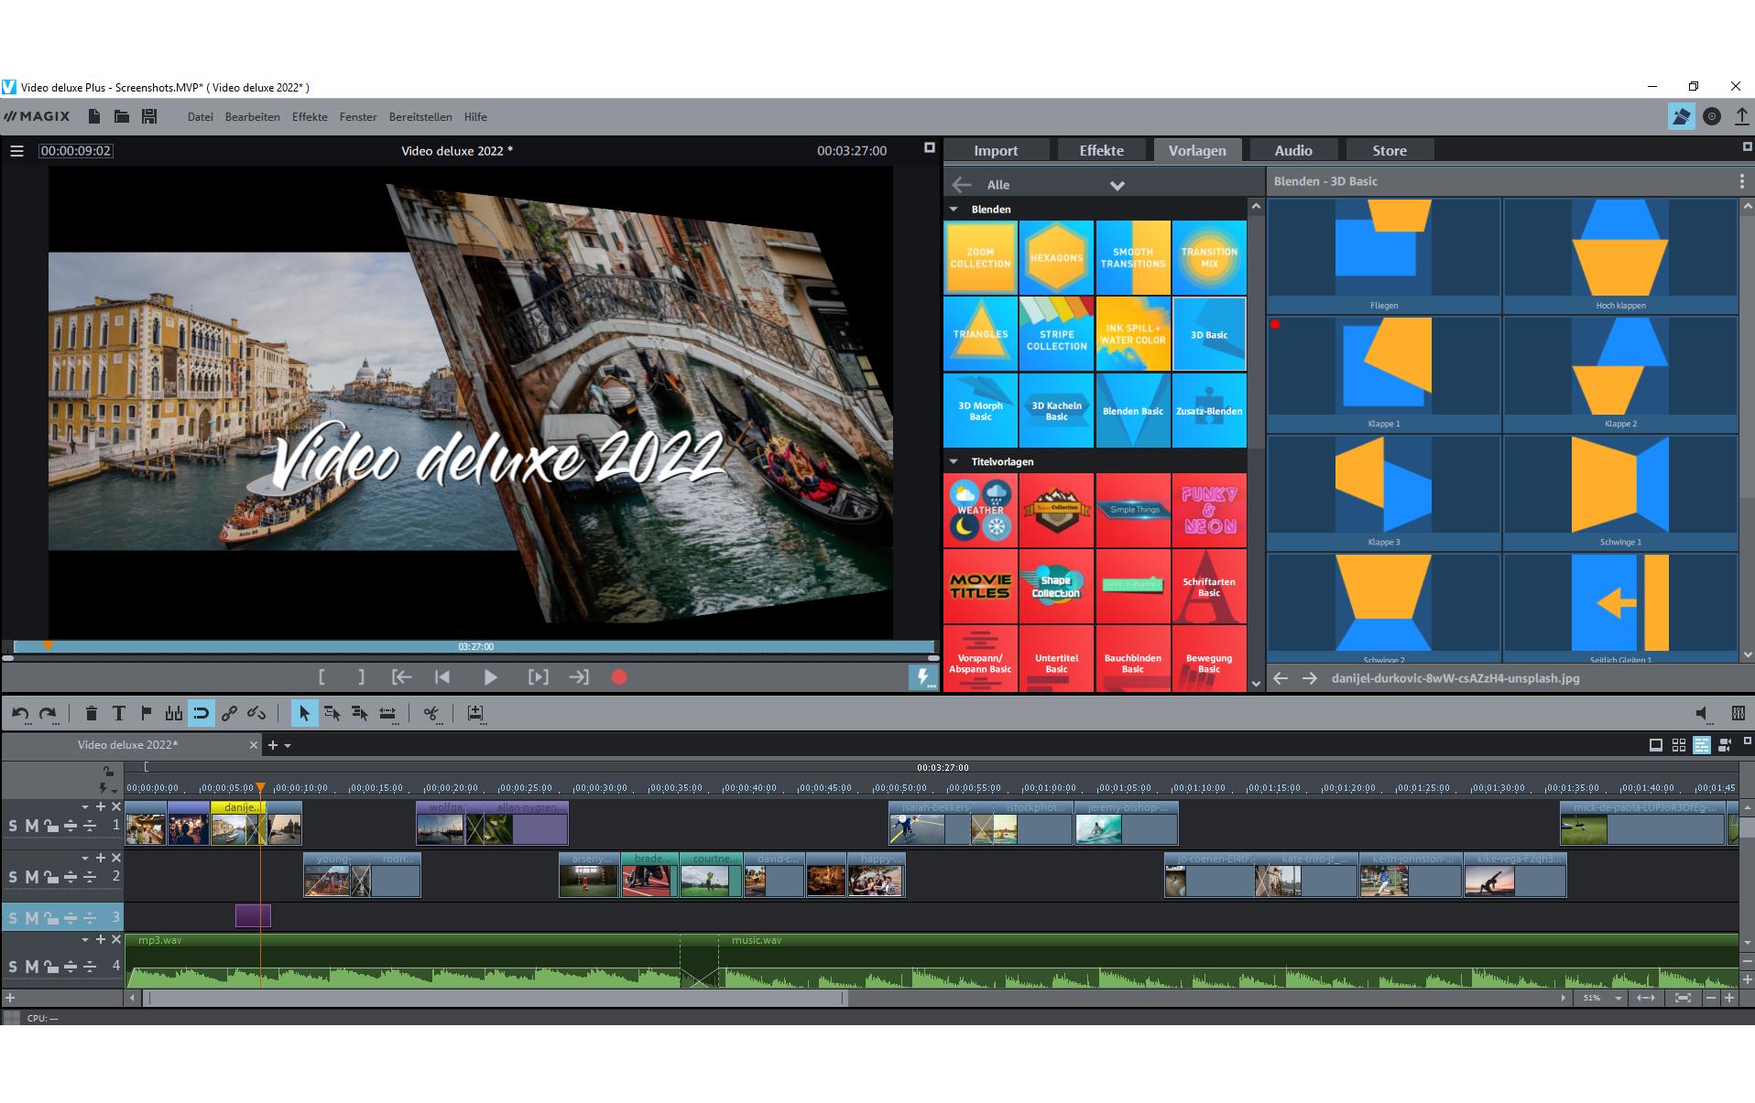Click the undo arrow icon
1755x1103 pixels.
point(20,713)
